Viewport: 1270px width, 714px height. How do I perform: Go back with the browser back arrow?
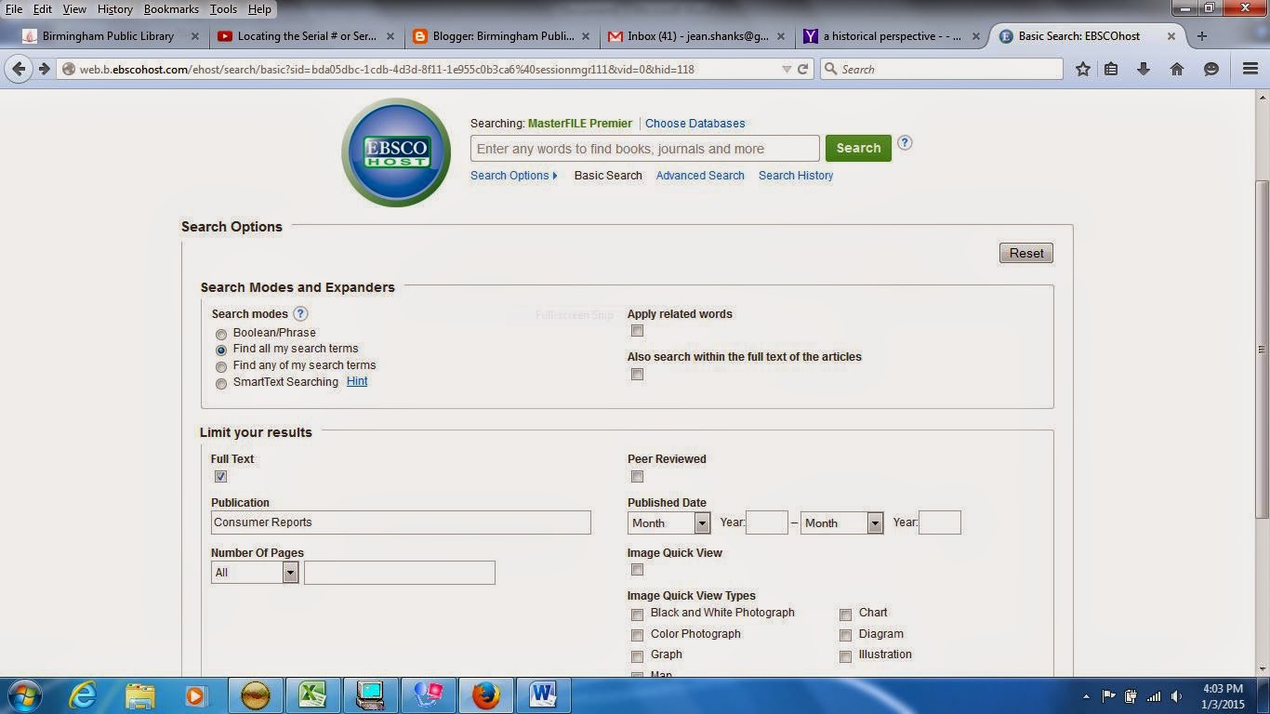(x=19, y=69)
